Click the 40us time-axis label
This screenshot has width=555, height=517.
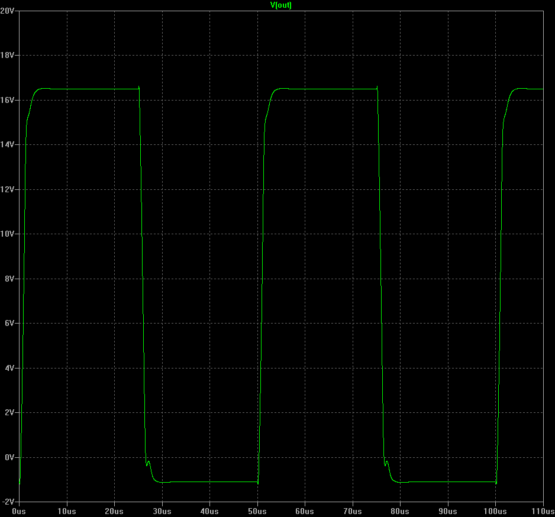(x=209, y=511)
